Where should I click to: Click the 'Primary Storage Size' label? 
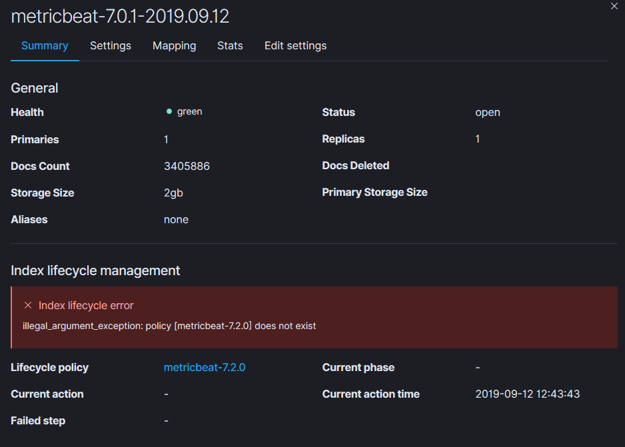tap(374, 193)
